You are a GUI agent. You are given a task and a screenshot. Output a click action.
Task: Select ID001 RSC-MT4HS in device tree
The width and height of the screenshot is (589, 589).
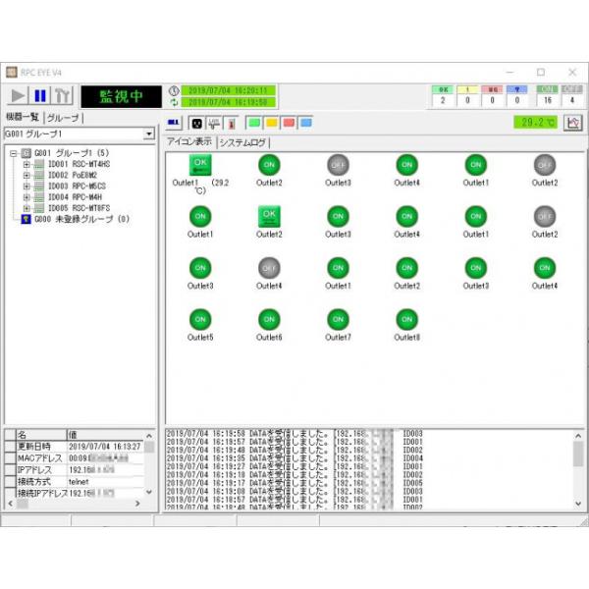pyautogui.click(x=79, y=164)
